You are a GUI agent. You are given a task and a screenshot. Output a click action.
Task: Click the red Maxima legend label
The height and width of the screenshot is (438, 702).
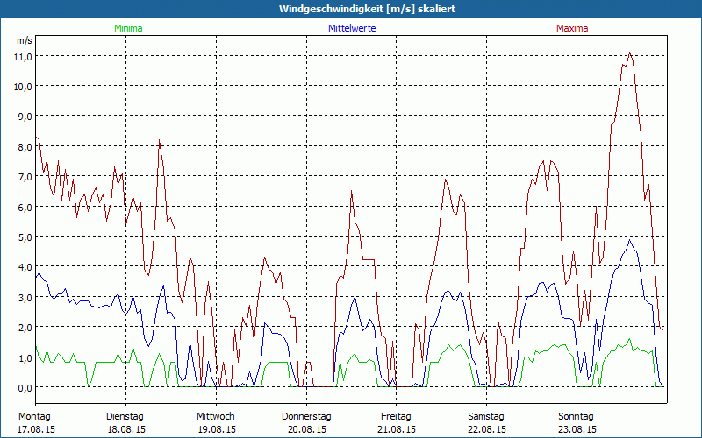(572, 28)
